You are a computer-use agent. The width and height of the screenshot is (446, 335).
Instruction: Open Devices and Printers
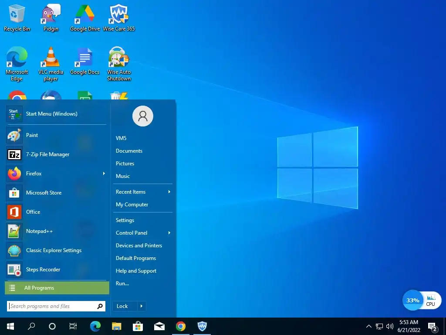pyautogui.click(x=139, y=246)
